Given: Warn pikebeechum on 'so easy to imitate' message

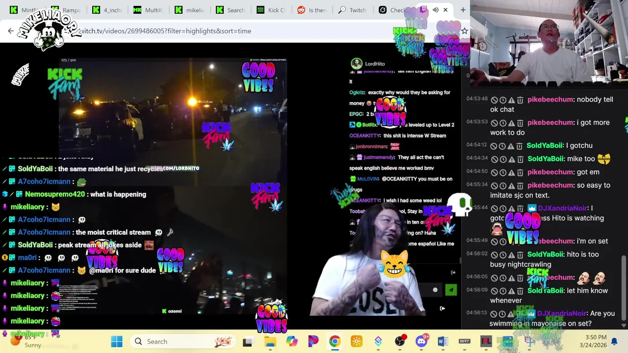Looking at the screenshot, I should click(511, 185).
